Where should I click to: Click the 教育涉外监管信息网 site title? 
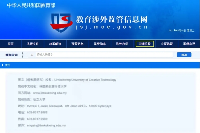click(x=112, y=19)
